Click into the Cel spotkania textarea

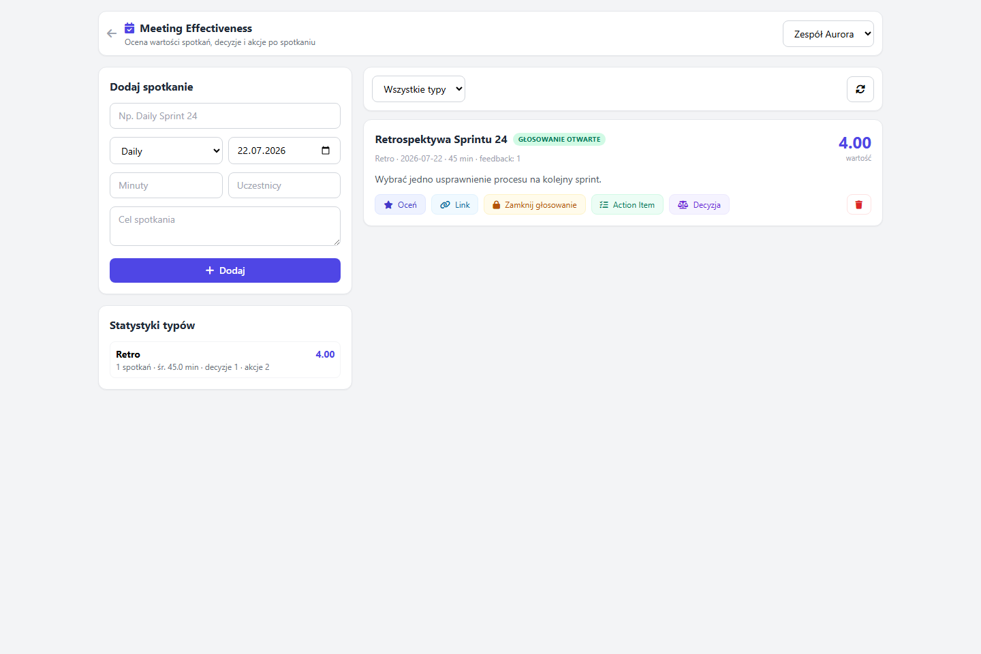225,226
